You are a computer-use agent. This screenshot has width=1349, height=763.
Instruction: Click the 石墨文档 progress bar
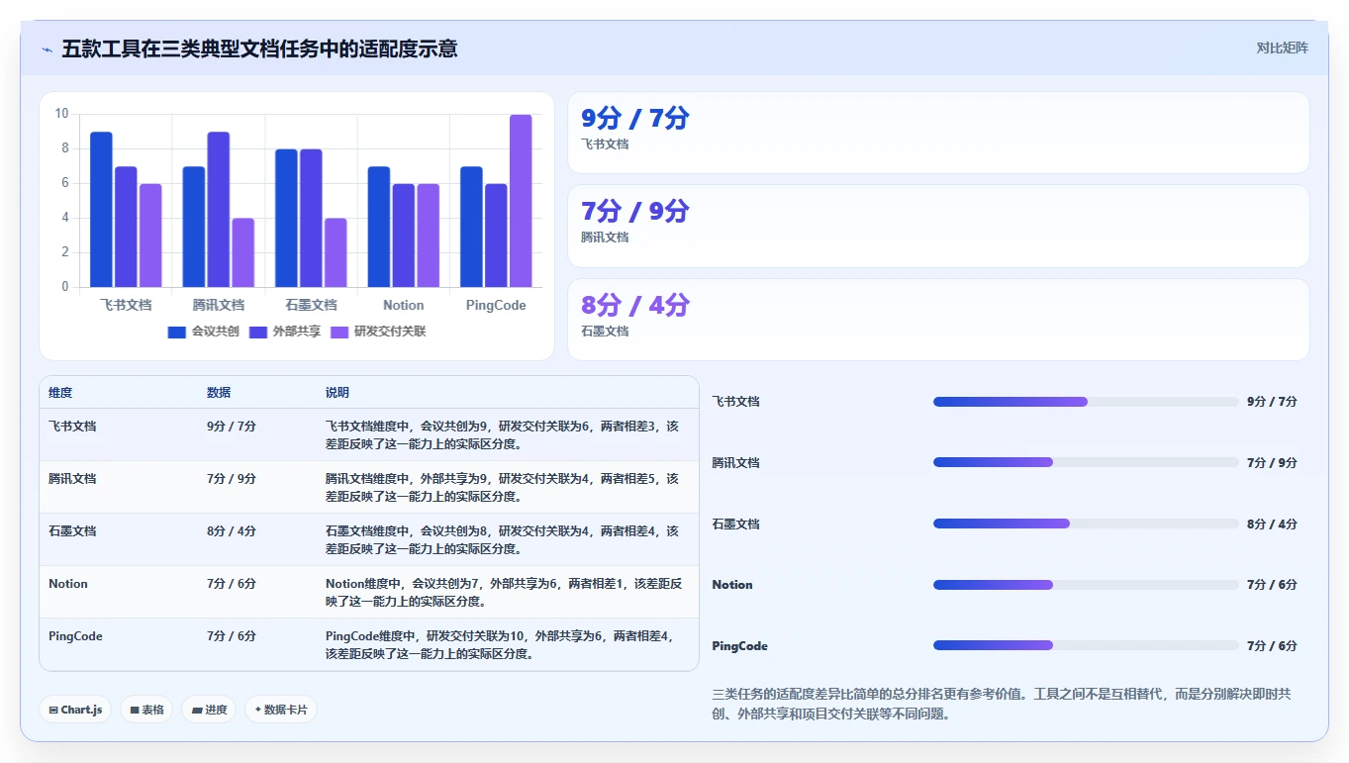(x=1086, y=524)
